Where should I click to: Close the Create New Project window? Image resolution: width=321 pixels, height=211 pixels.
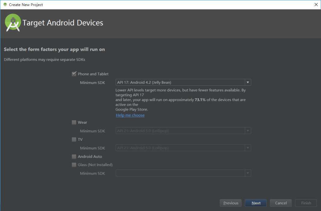[316, 5]
